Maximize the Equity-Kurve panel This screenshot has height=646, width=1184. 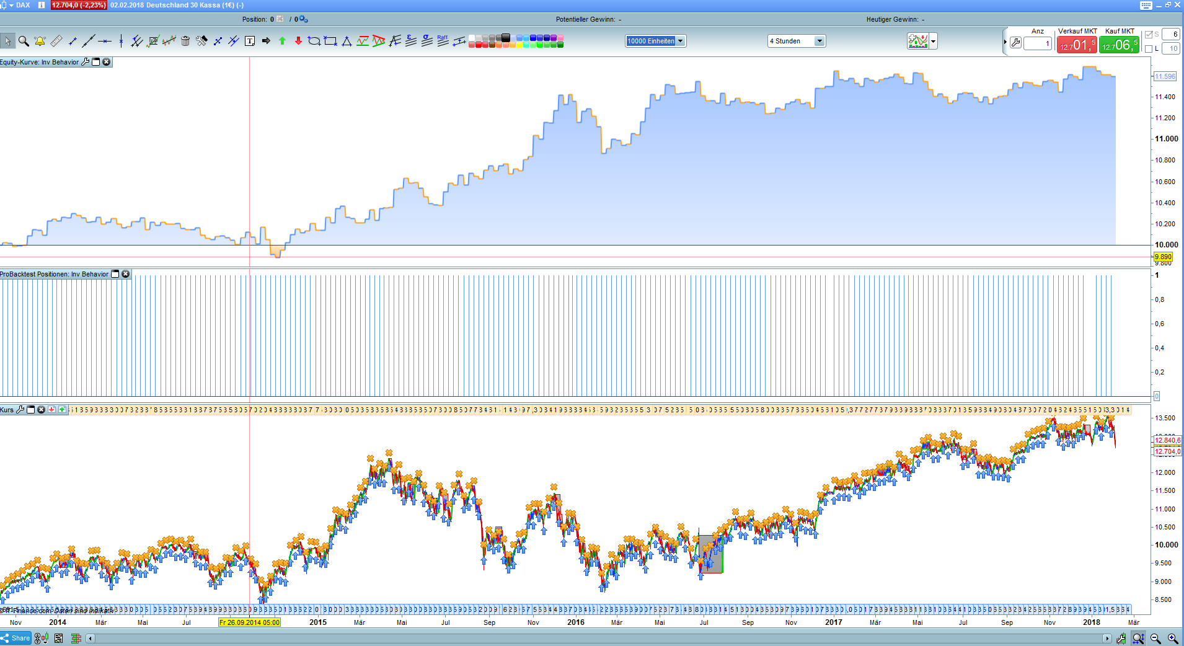96,62
